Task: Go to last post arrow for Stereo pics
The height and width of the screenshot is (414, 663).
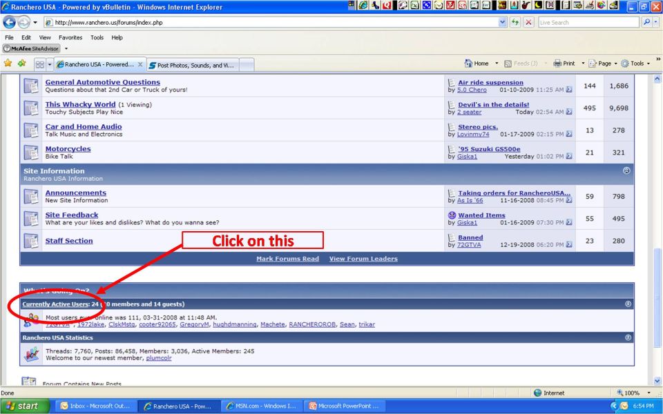Action: click(569, 134)
